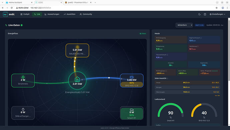
Task: Click the Eigenverbrauch info icon
Action: pyautogui.click(x=201, y=38)
